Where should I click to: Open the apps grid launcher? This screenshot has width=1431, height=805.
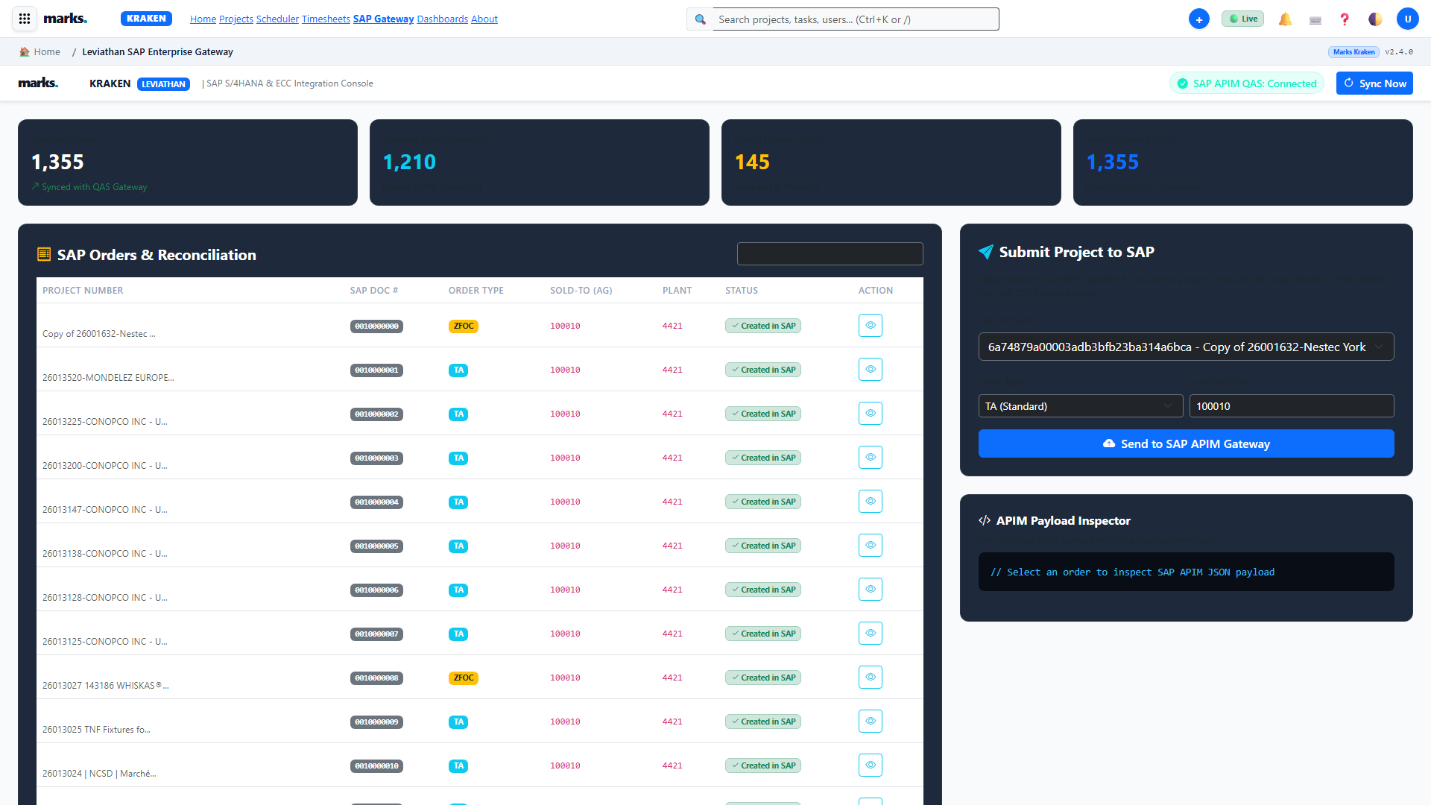(25, 19)
